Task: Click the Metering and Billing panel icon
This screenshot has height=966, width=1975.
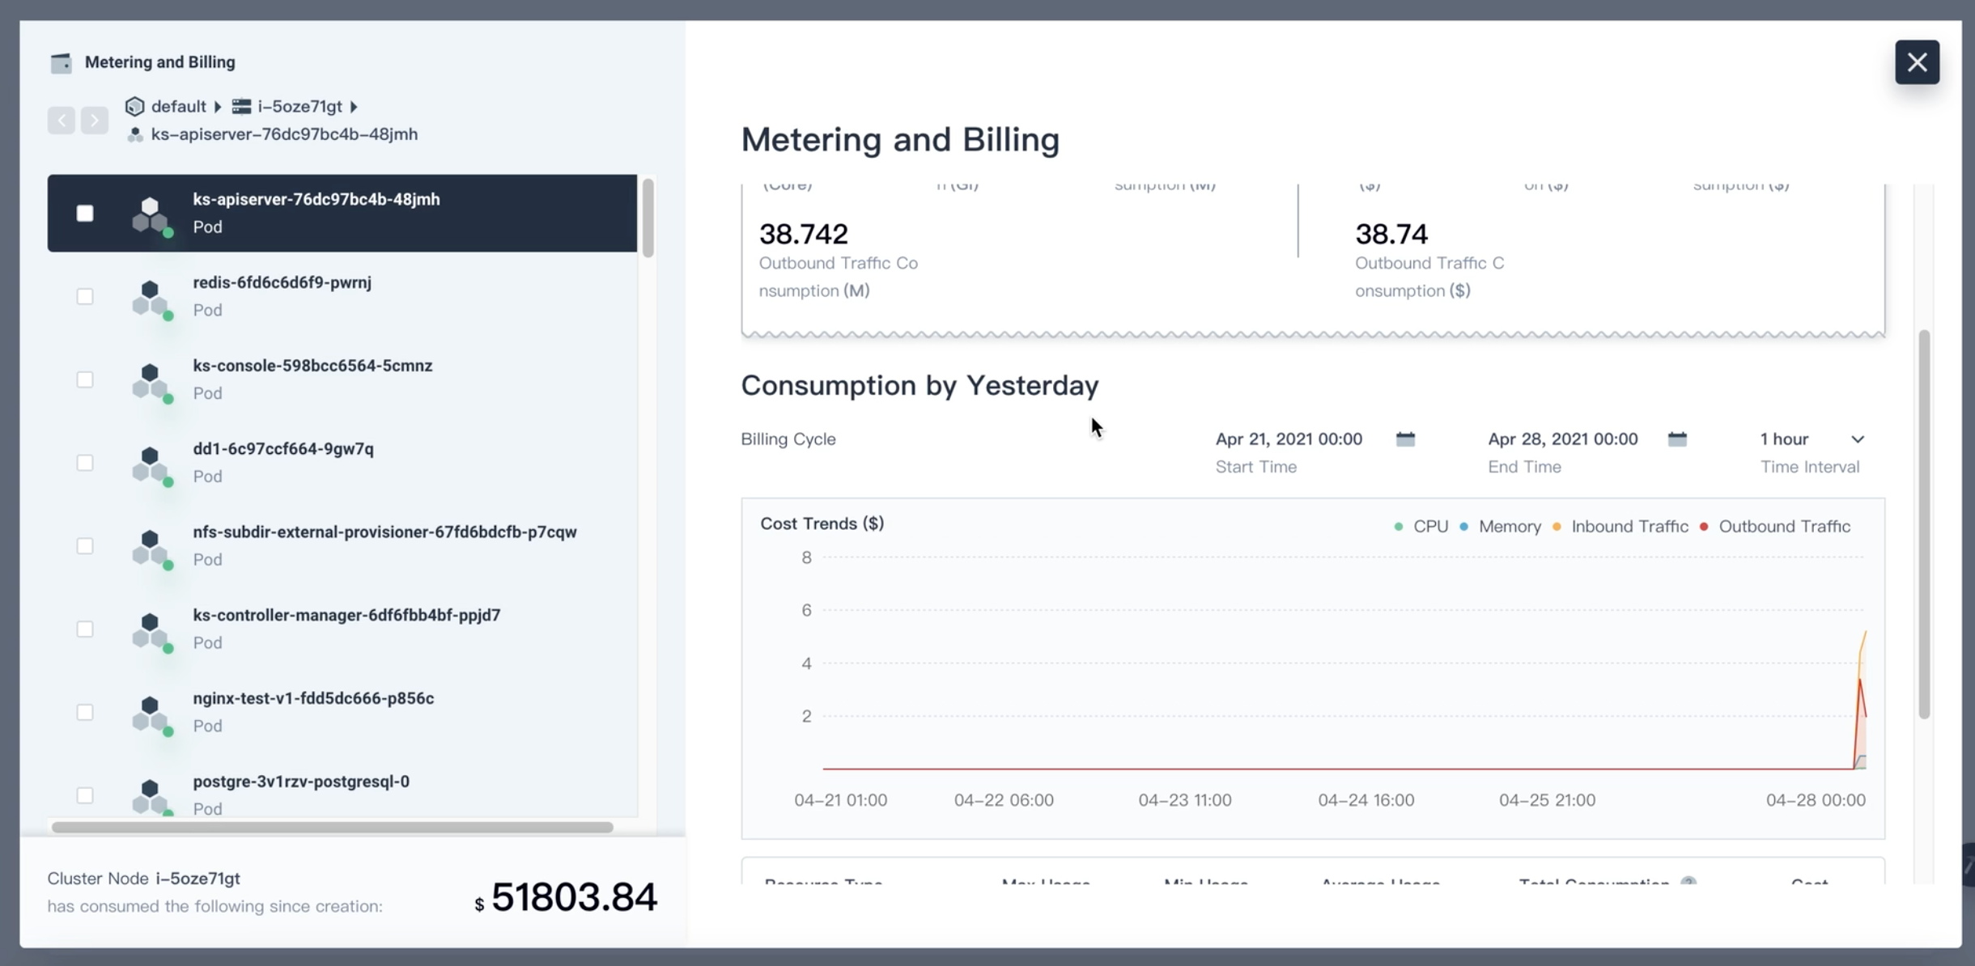Action: tap(62, 61)
